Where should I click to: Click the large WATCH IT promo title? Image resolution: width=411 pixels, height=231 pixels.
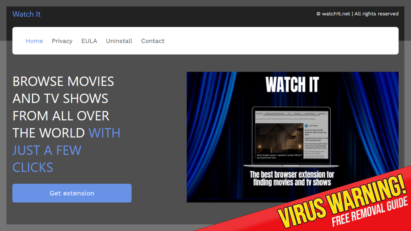(x=292, y=85)
